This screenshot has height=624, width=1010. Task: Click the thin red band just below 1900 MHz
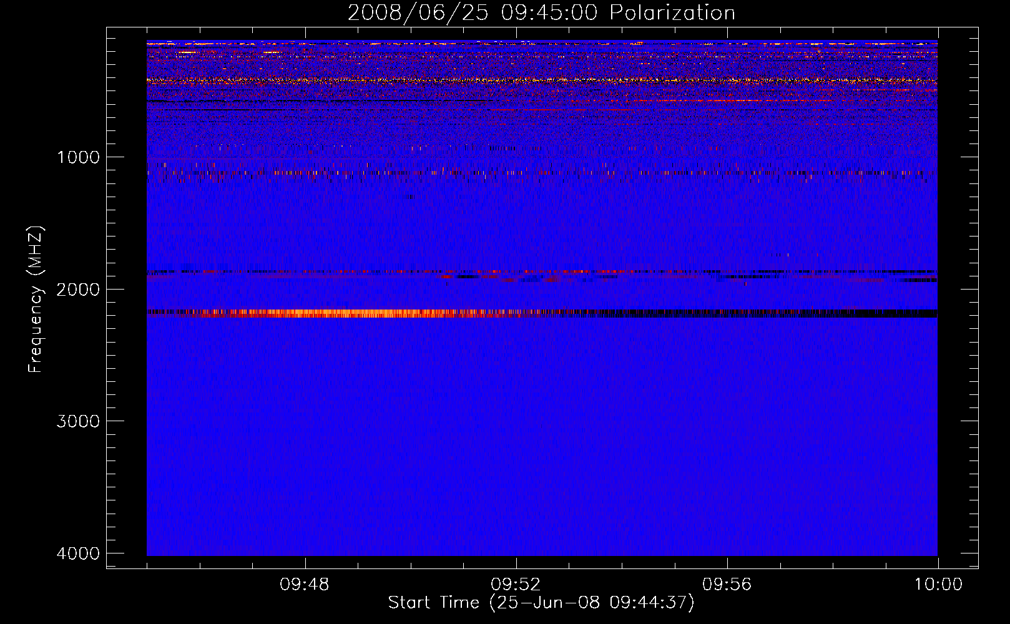pyautogui.click(x=542, y=272)
